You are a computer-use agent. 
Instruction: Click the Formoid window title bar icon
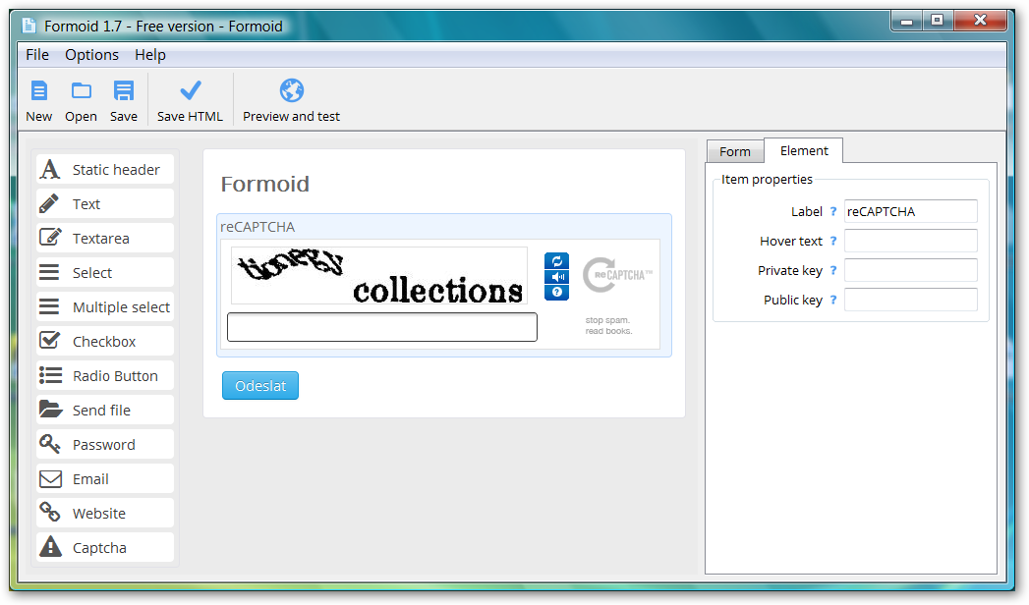tap(29, 26)
